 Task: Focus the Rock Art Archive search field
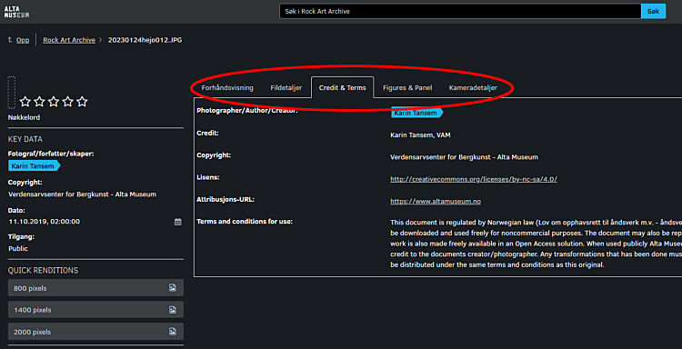[x=460, y=11]
